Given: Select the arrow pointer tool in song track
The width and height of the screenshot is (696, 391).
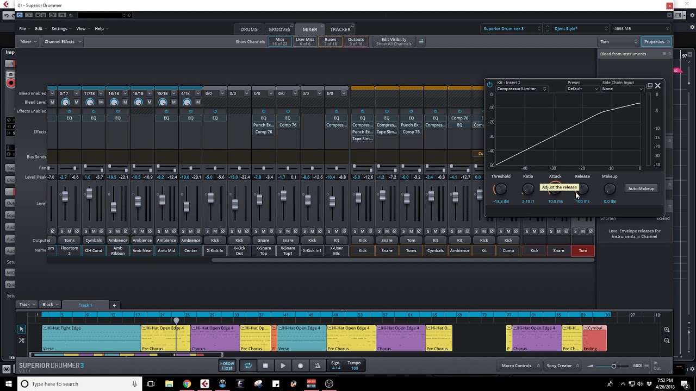Looking at the screenshot, I should click(21, 329).
